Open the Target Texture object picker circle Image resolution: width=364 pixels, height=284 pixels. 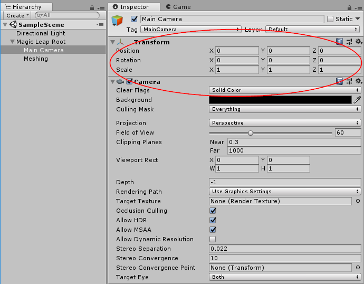358,201
